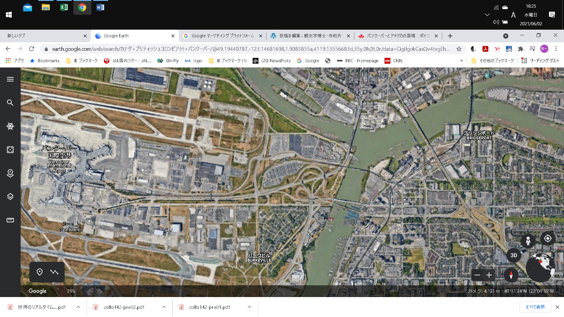564x317 pixels.
Task: Add a placemark with pin button
Action: tap(40, 272)
